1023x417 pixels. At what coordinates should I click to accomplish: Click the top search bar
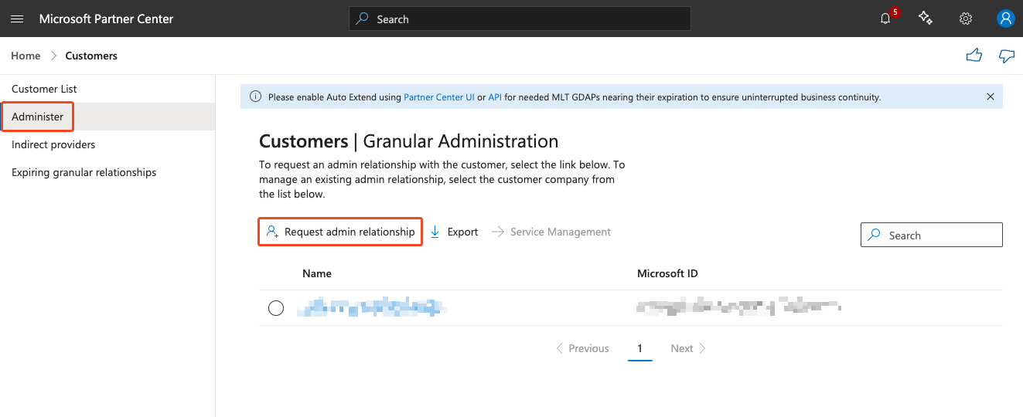pos(520,19)
